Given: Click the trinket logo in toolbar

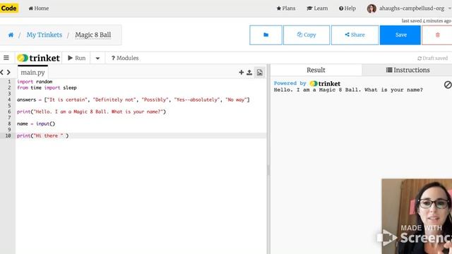Looking at the screenshot, I should [x=39, y=58].
